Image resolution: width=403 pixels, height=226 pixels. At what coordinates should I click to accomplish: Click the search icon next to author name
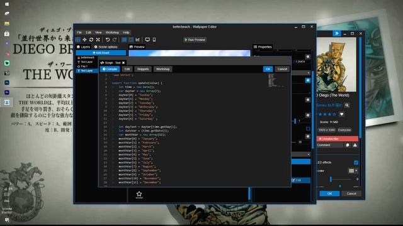pos(347,105)
